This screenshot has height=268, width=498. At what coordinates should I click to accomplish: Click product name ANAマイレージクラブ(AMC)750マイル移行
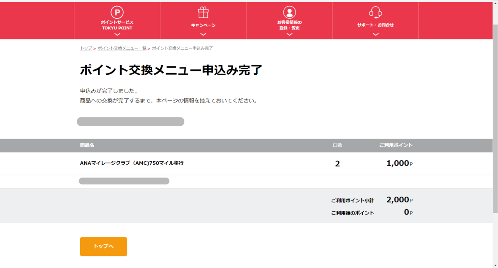(132, 163)
